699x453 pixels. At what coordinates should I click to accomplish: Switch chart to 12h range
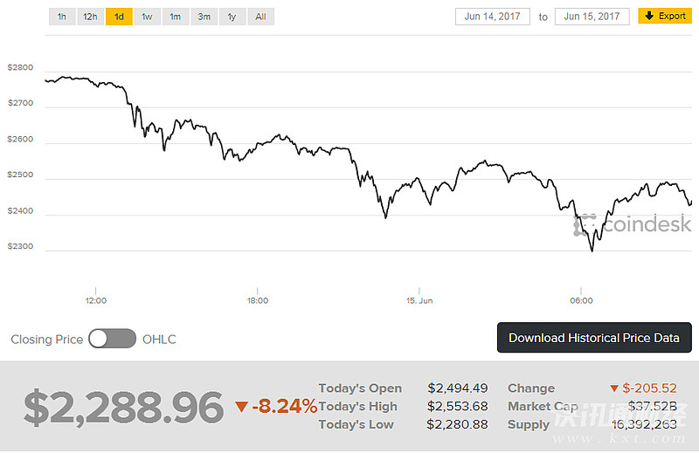pos(90,17)
